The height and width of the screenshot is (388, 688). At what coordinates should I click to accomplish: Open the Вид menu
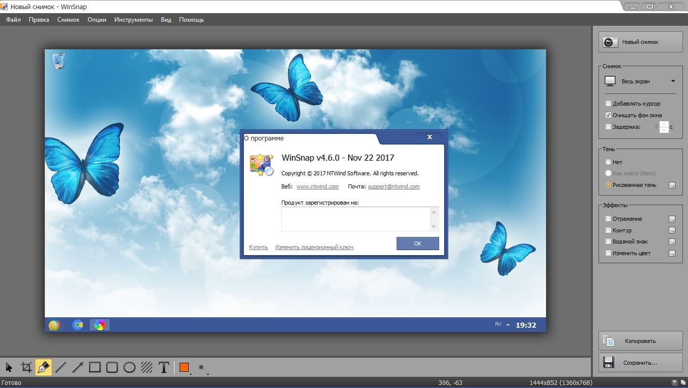[x=166, y=20]
